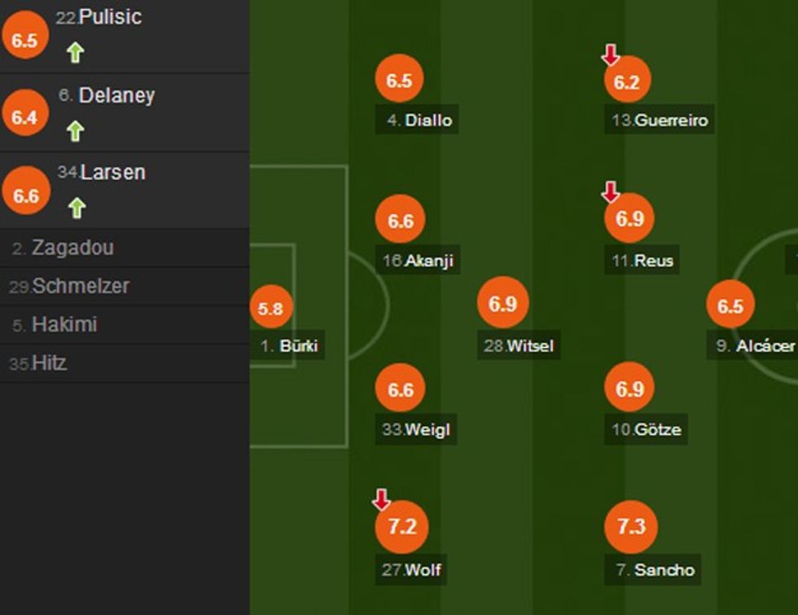Screen dimensions: 798x615
Task: Select Hitz from the bench list
Action: point(49,362)
